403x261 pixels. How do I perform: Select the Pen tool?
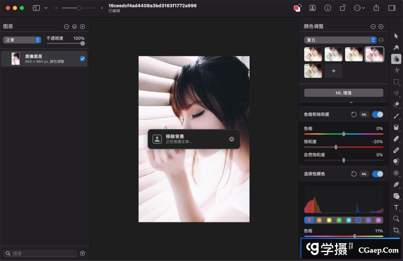pos(396,185)
